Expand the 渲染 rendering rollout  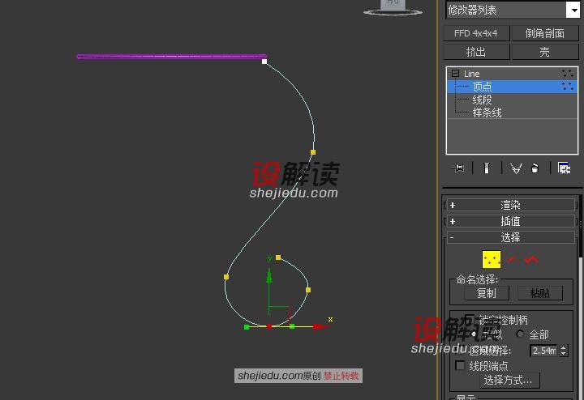511,205
